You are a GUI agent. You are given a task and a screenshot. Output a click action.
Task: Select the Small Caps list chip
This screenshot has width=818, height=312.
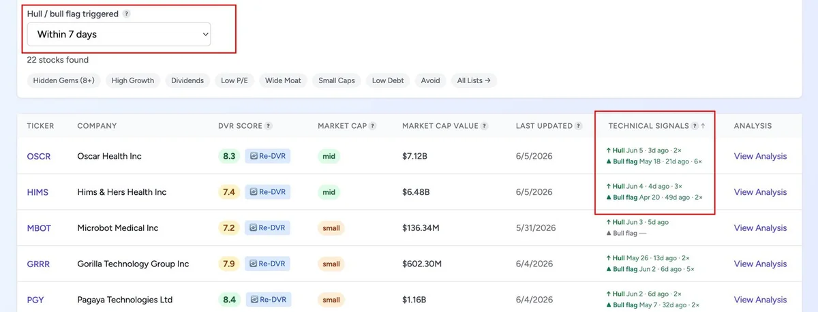337,80
